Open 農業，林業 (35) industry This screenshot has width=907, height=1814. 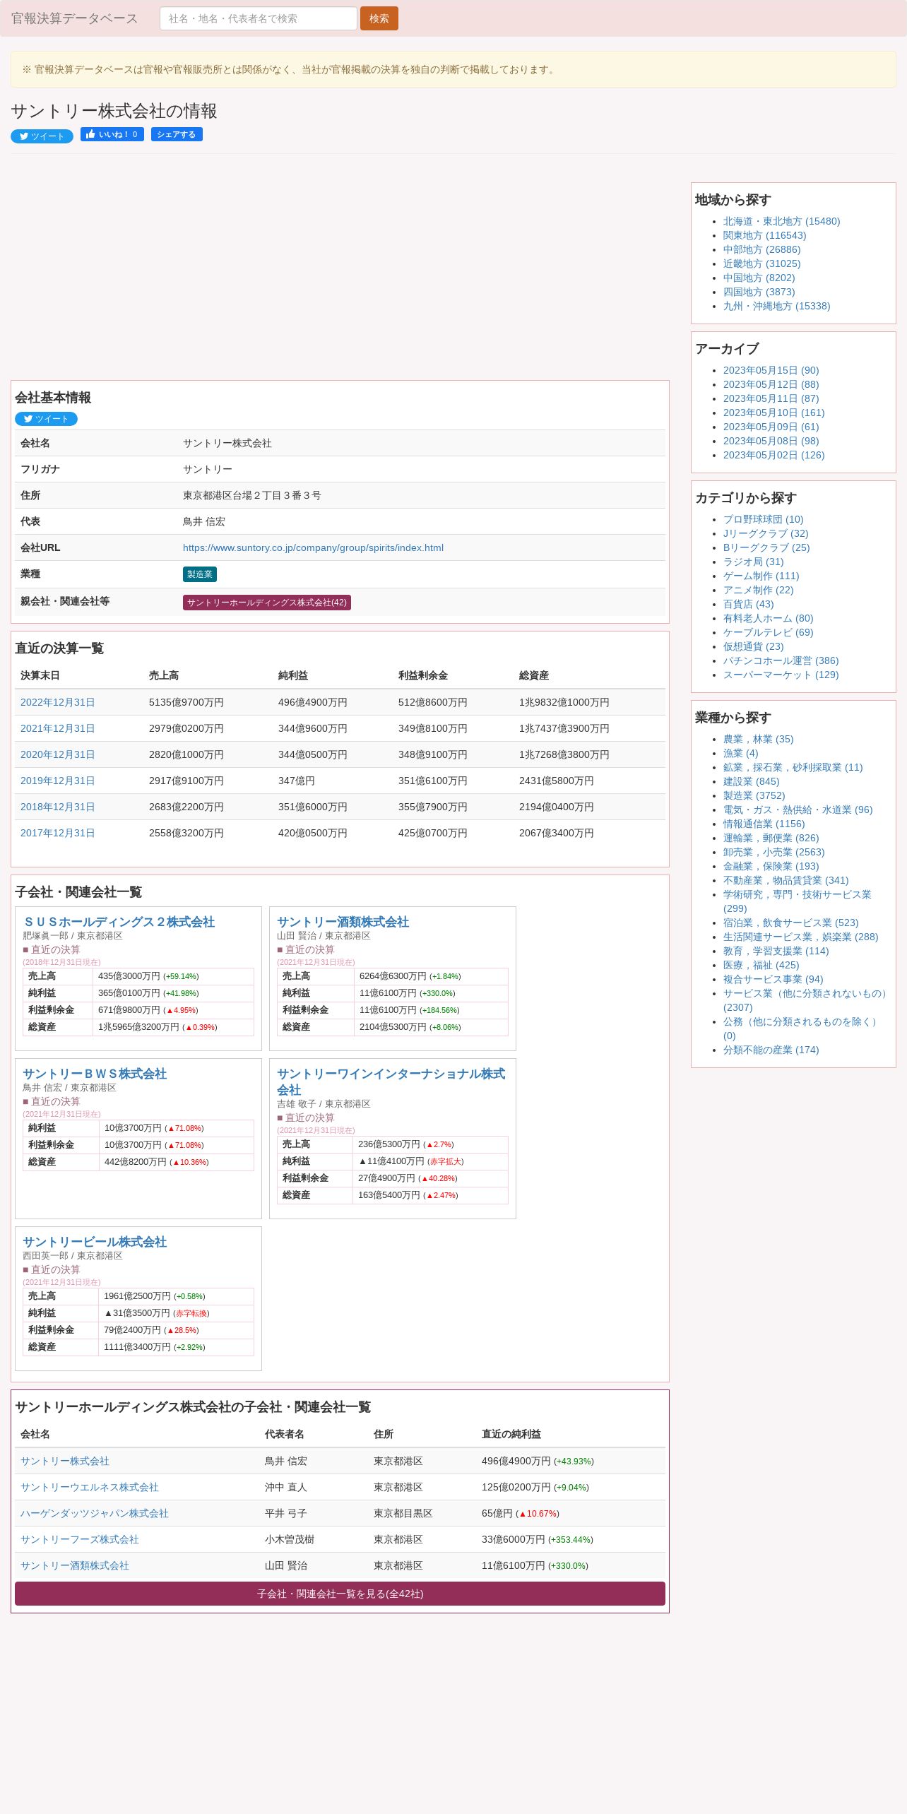click(758, 739)
